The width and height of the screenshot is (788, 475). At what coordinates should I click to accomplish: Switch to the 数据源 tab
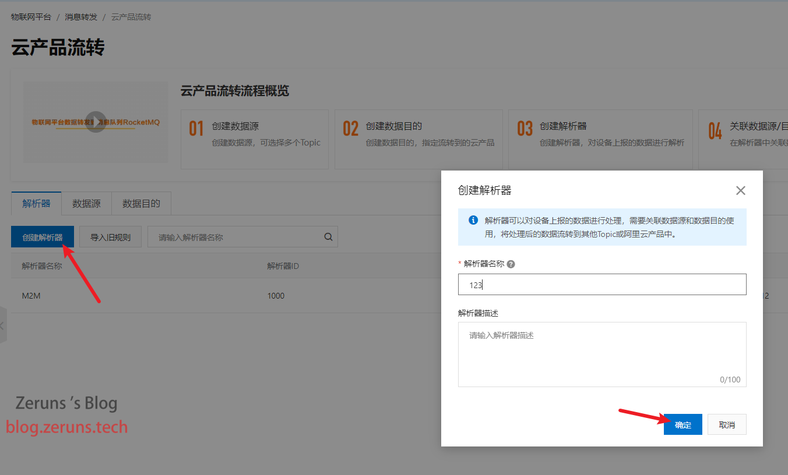pyautogui.click(x=86, y=204)
